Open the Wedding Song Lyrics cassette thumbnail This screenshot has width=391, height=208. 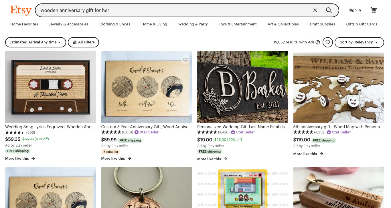51,87
